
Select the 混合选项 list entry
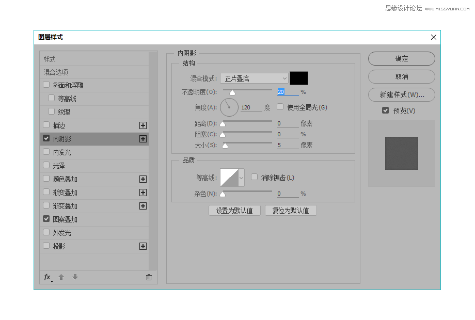point(94,72)
